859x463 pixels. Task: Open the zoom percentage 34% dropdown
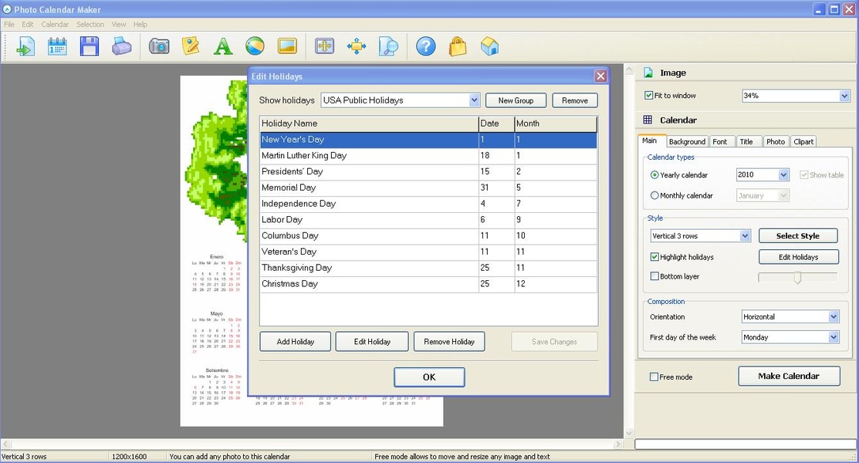pos(844,96)
